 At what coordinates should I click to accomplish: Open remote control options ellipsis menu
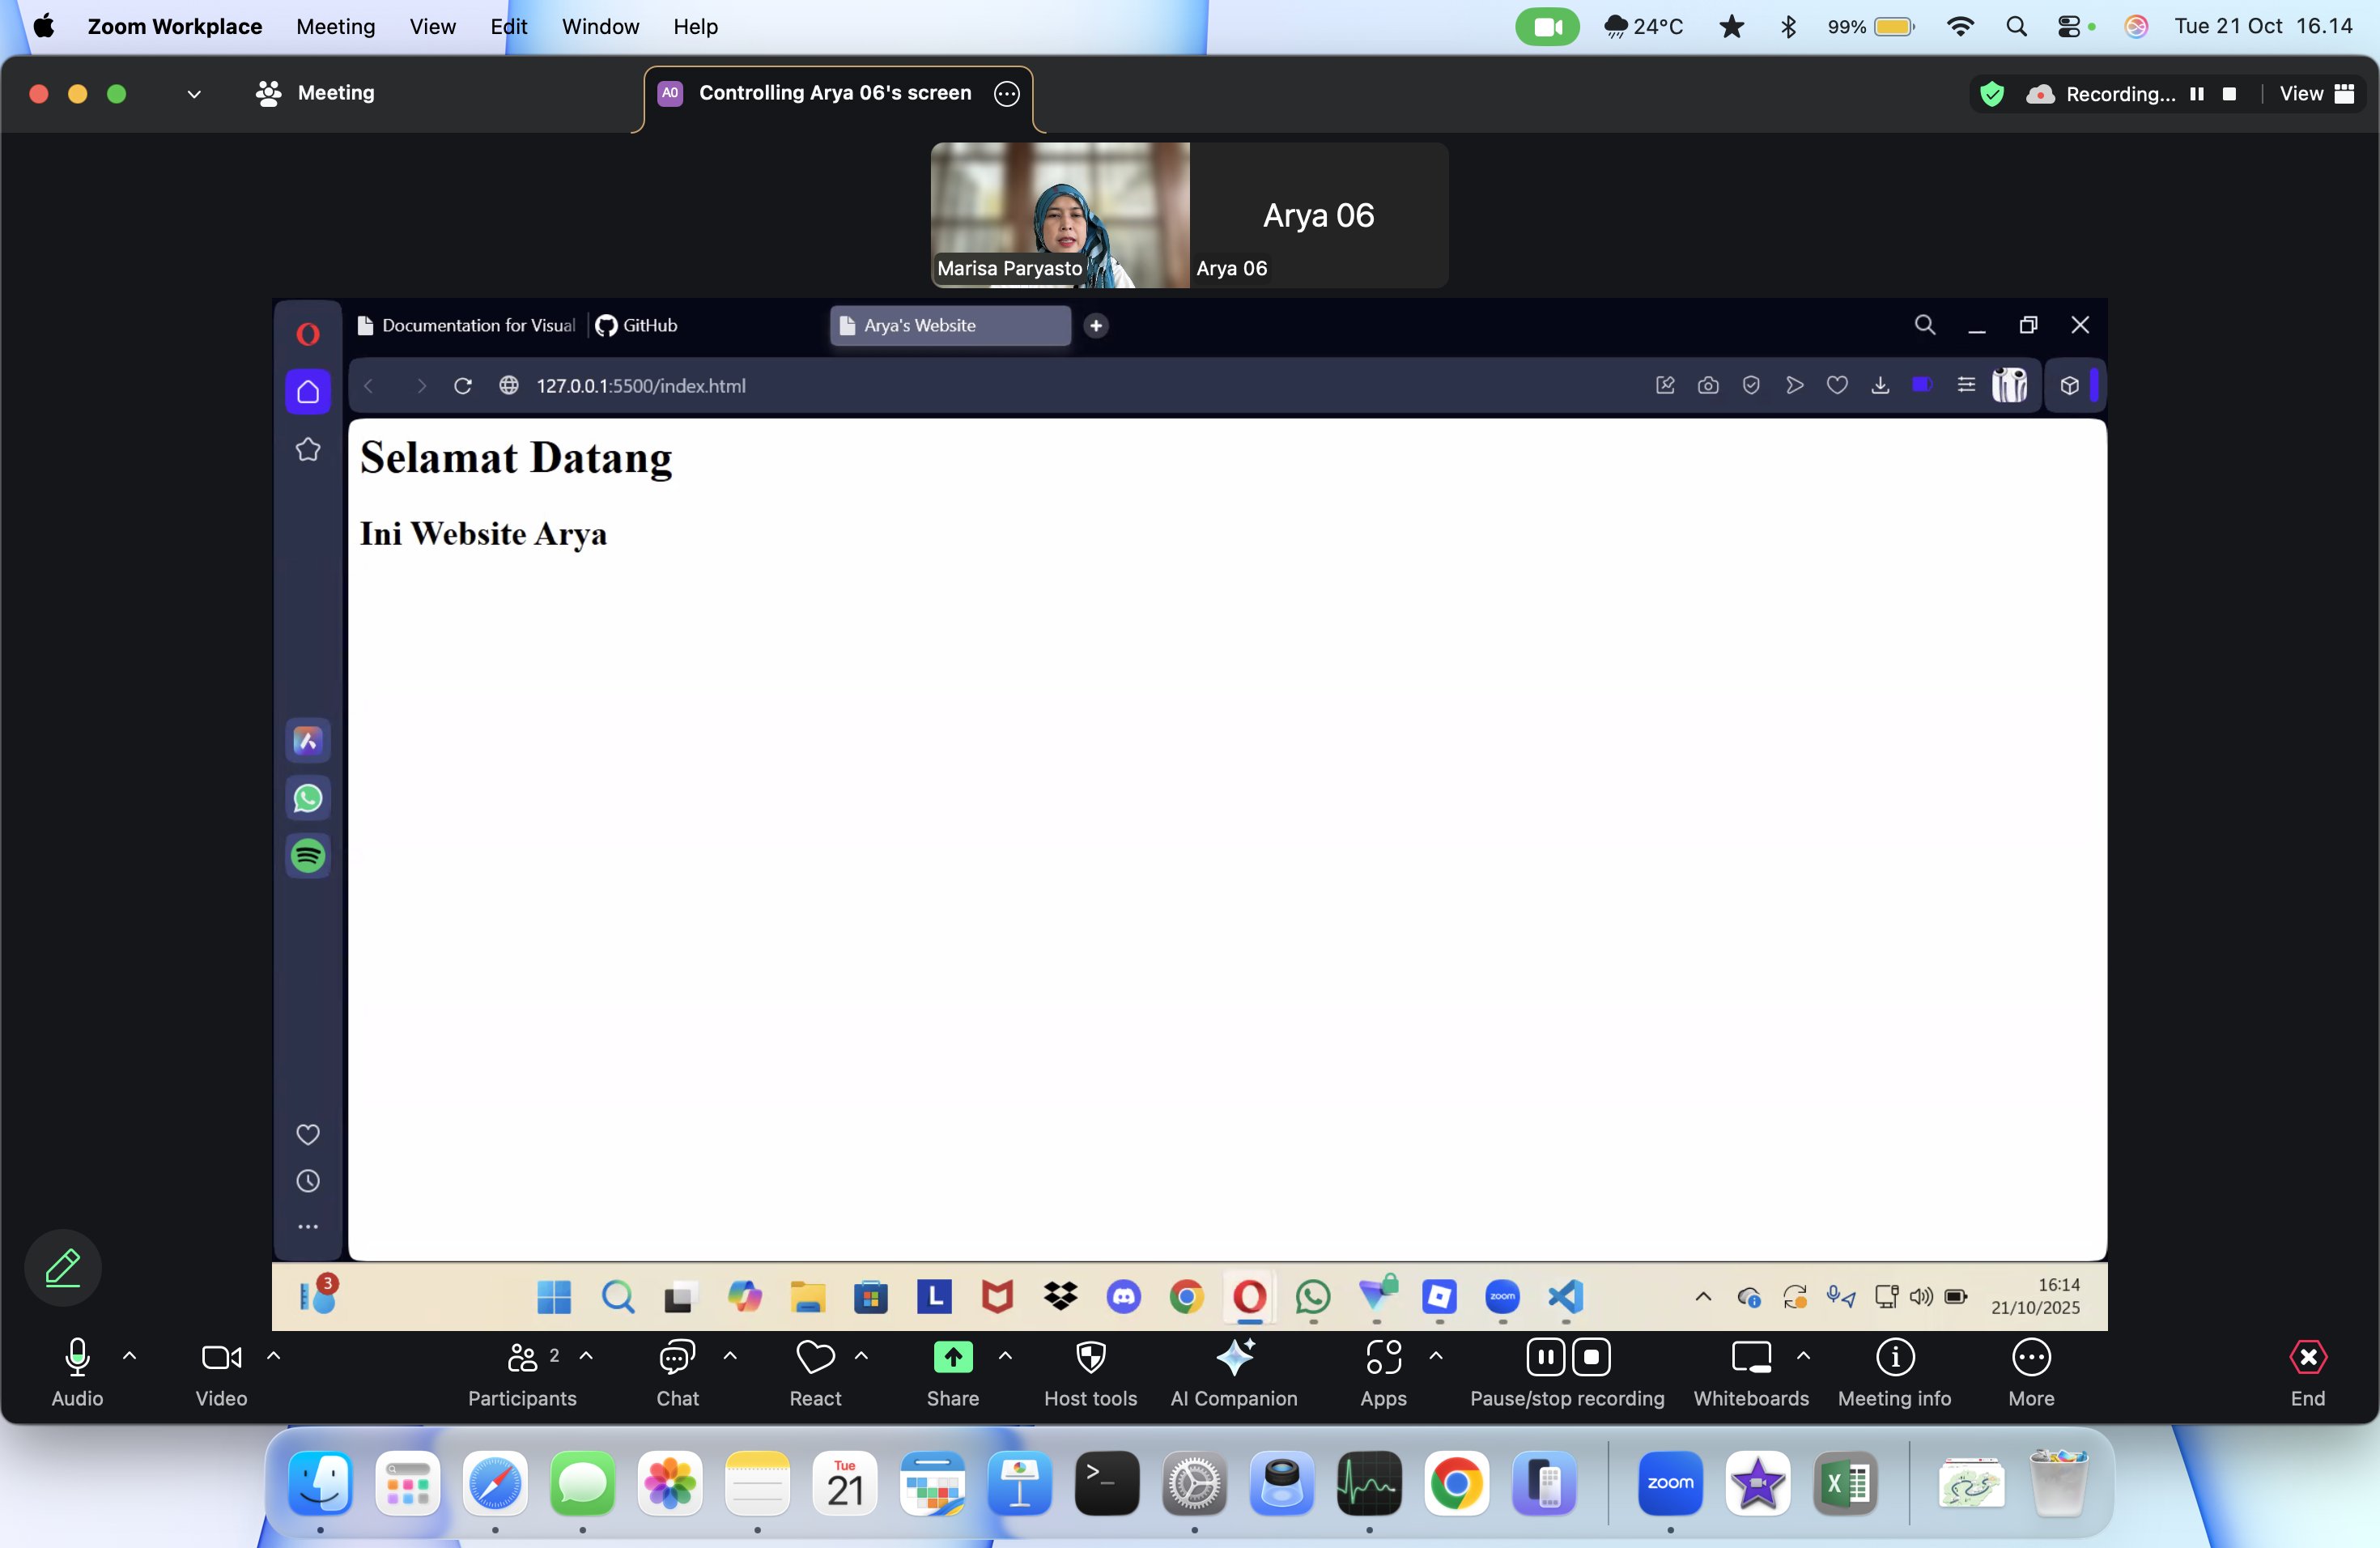1006,93
